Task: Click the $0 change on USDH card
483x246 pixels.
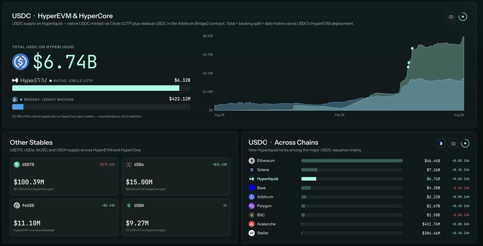Action: 225,205
